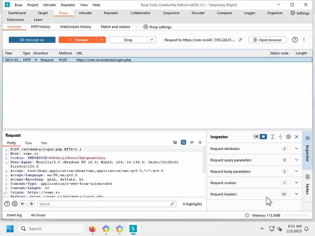Open the Forward dropdown arrow
315x236 pixels.
point(102,40)
